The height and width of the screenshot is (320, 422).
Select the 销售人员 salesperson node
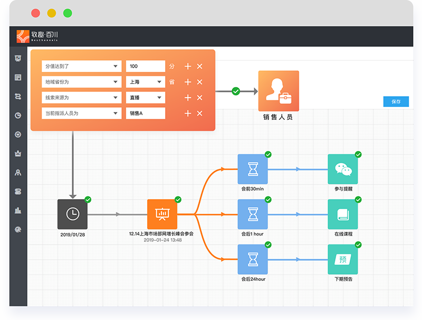278,91
